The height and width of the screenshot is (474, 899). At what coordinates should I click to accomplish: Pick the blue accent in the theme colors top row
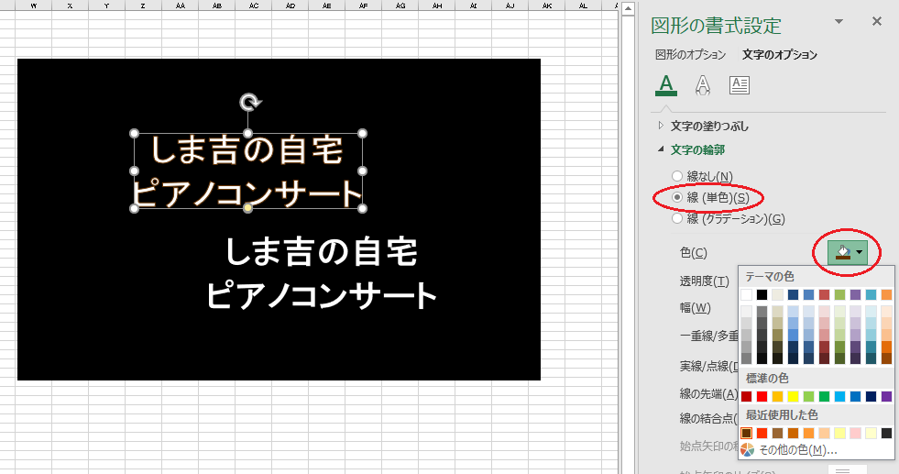(x=808, y=294)
